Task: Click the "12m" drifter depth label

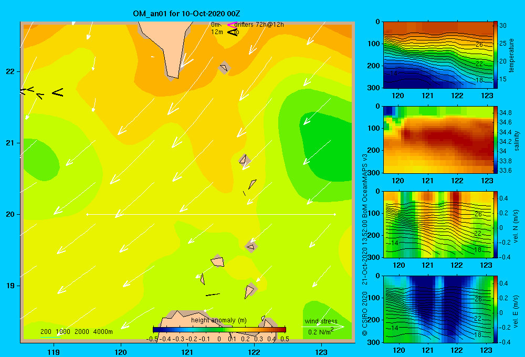Action: pos(217,32)
